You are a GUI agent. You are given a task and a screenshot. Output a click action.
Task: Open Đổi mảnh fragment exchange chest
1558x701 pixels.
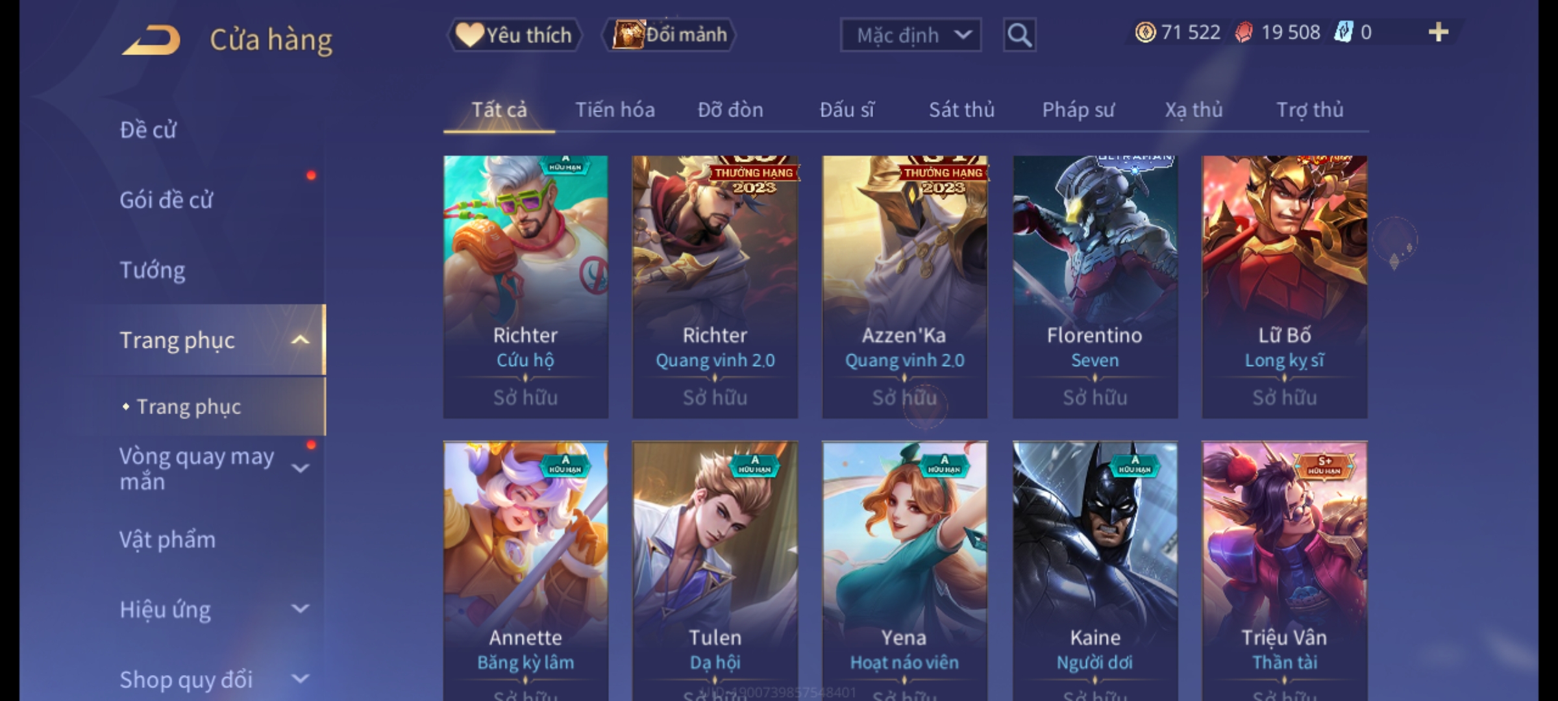coord(669,34)
